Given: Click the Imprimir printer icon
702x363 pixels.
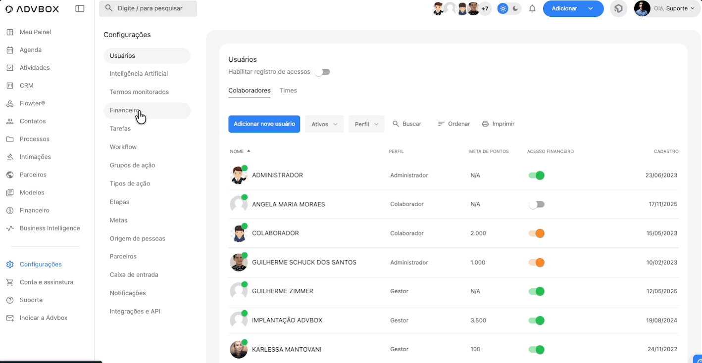Looking at the screenshot, I should coord(485,124).
